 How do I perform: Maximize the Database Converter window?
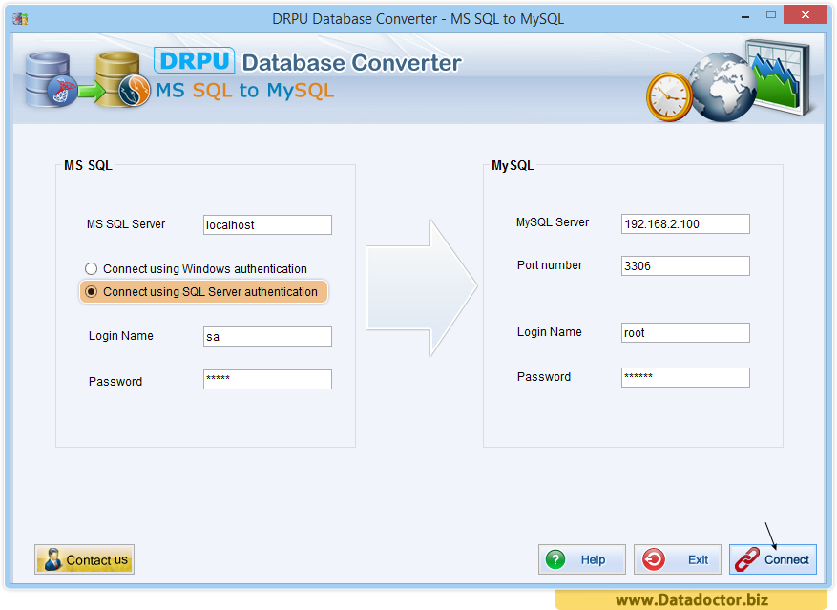771,15
